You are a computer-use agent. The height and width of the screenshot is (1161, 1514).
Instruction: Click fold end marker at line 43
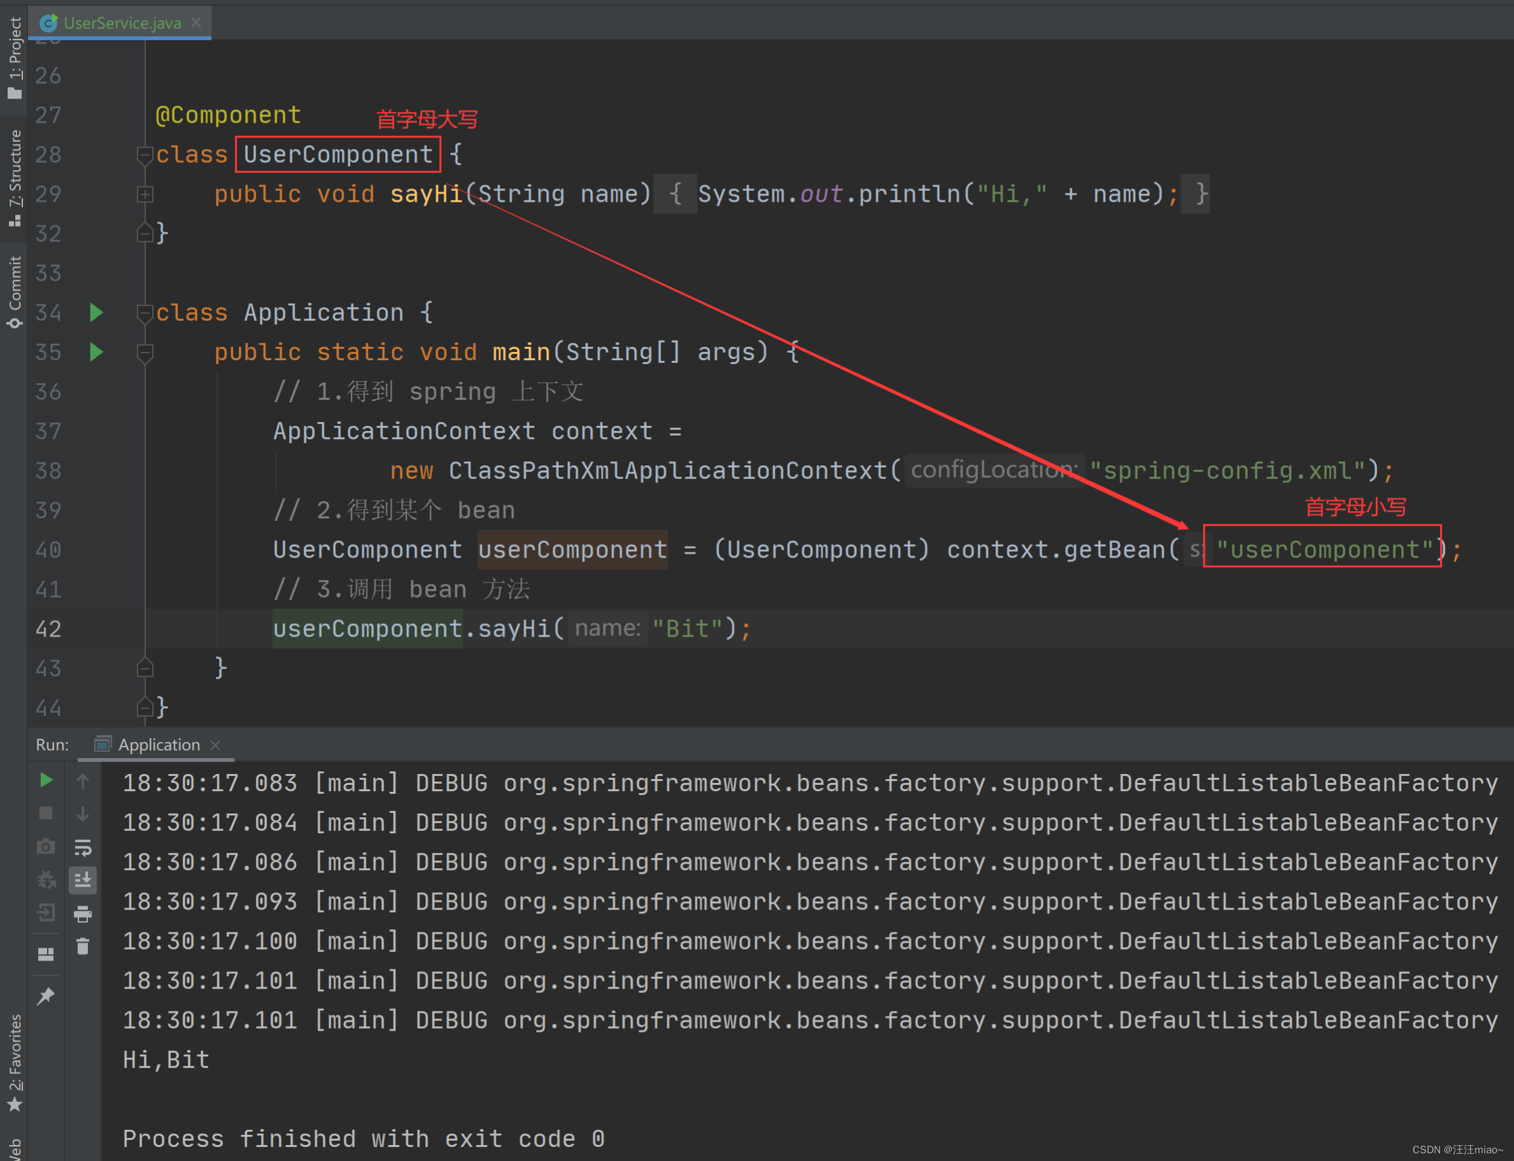point(145,667)
